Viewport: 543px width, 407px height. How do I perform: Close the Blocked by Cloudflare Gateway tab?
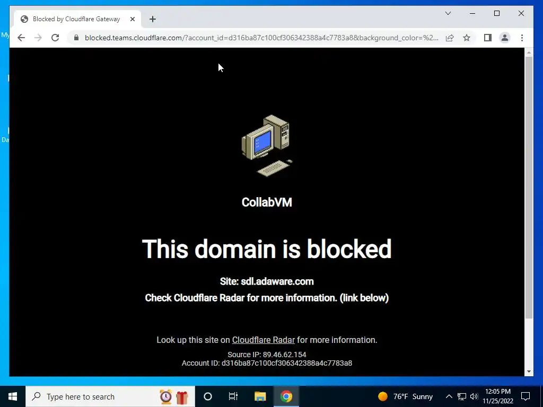(132, 19)
